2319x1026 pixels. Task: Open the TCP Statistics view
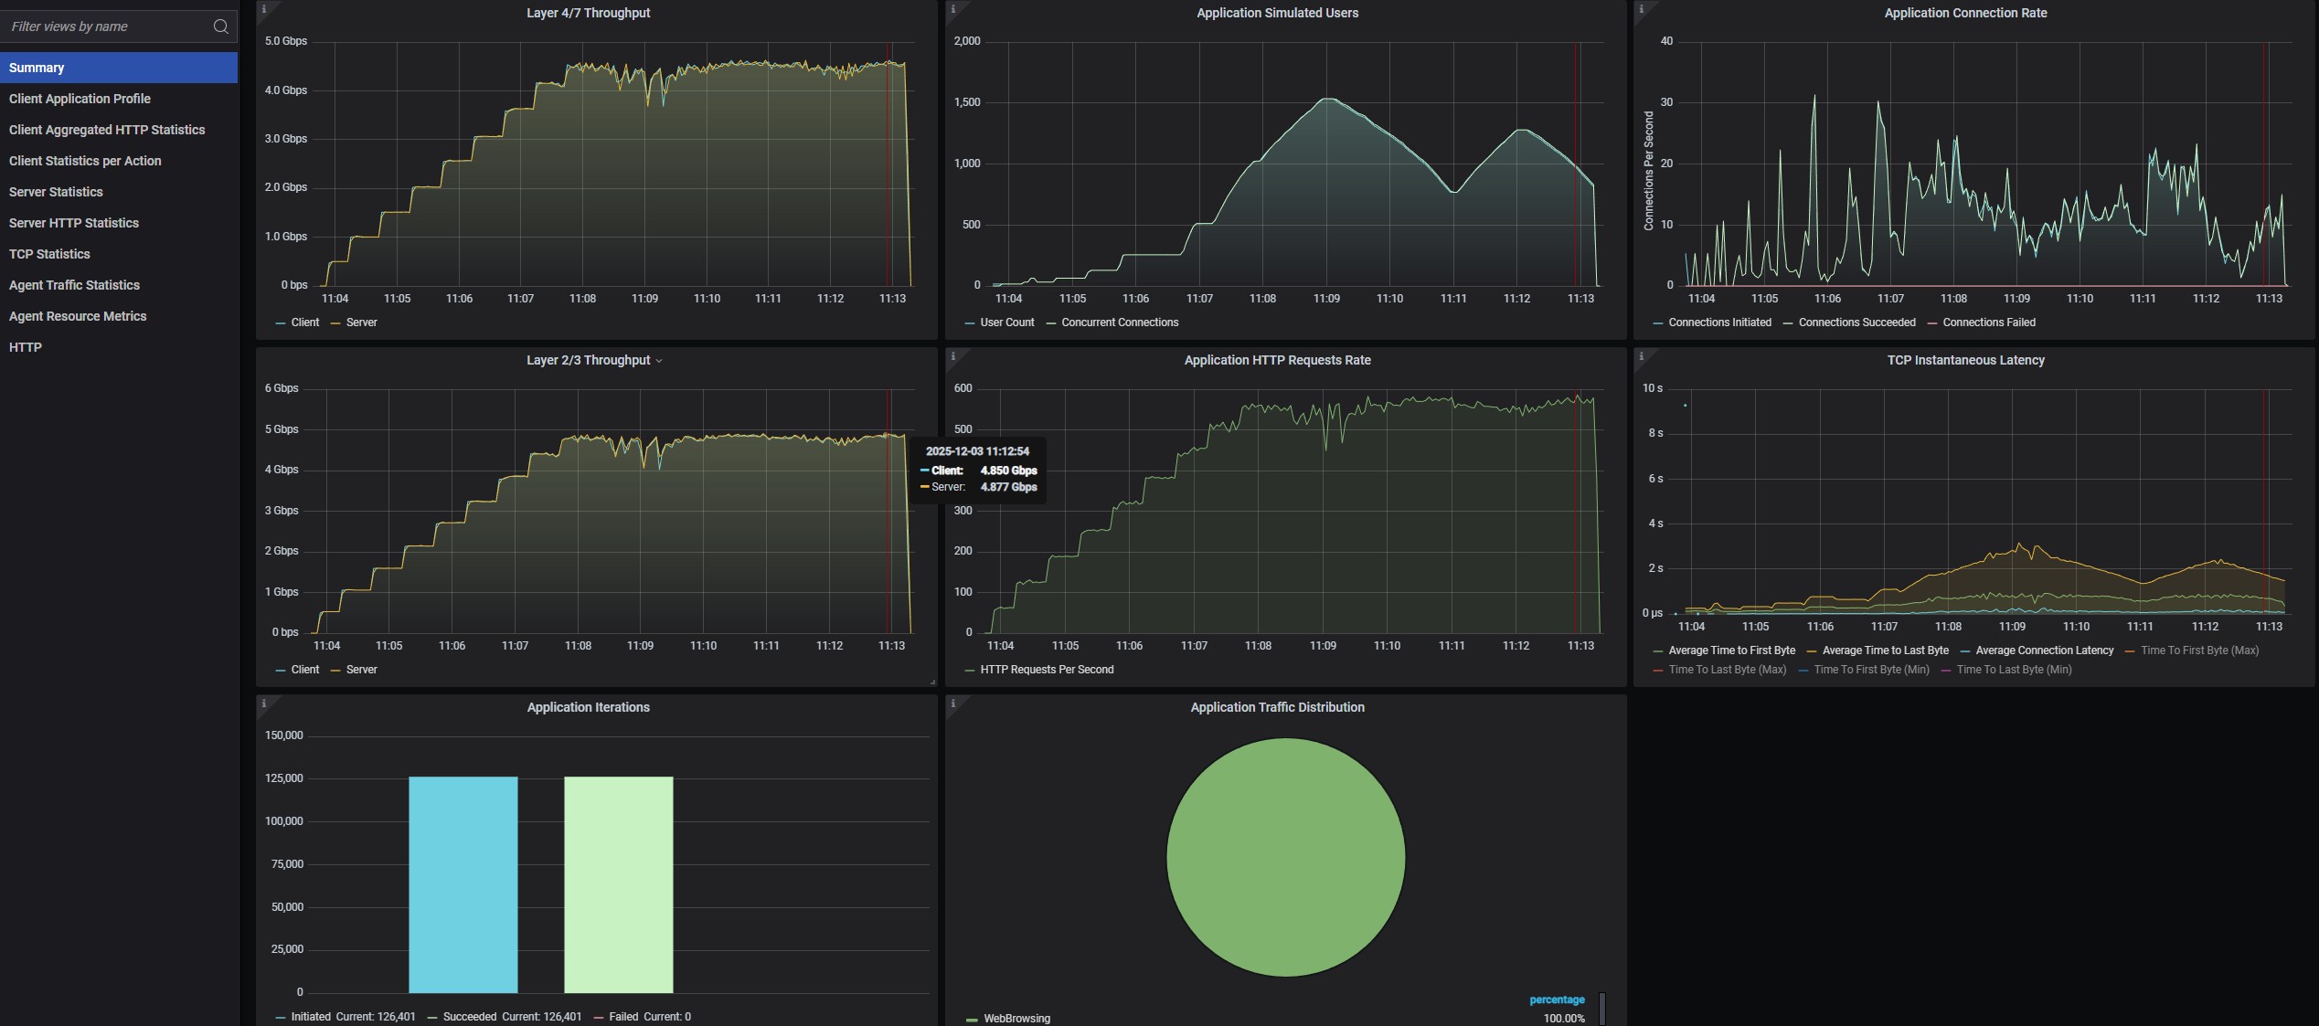(49, 254)
